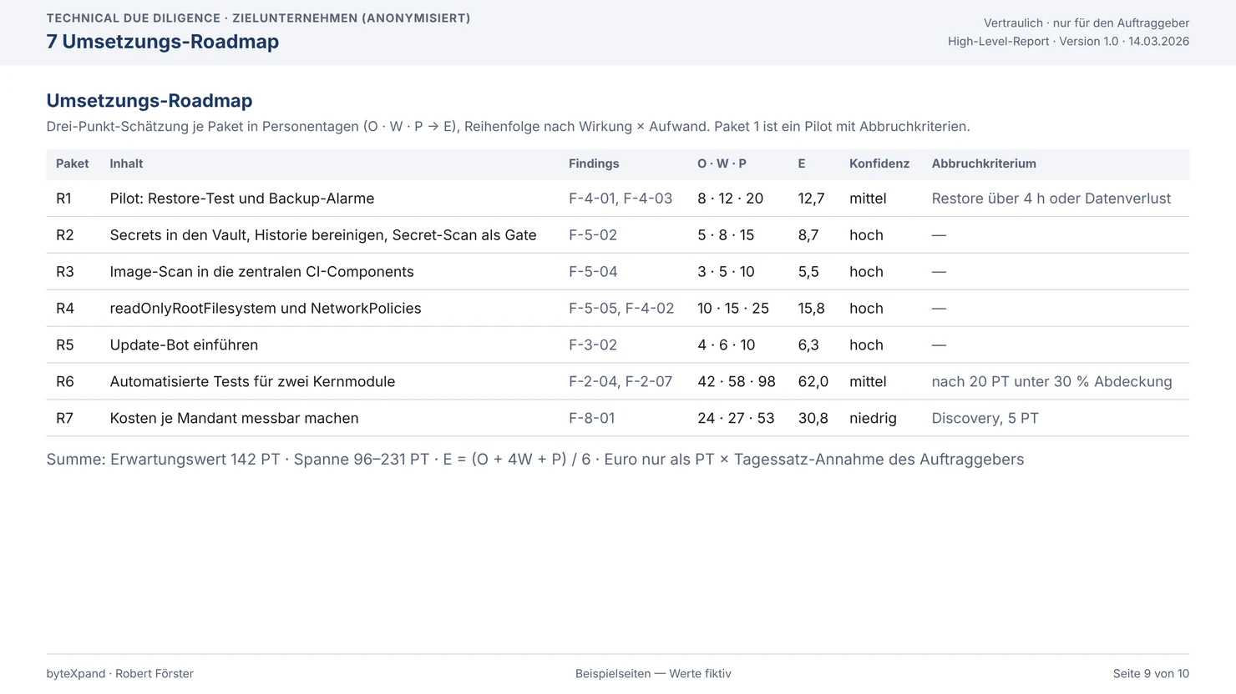
Task: Click the 'Inhalt' column header
Action: (x=126, y=163)
